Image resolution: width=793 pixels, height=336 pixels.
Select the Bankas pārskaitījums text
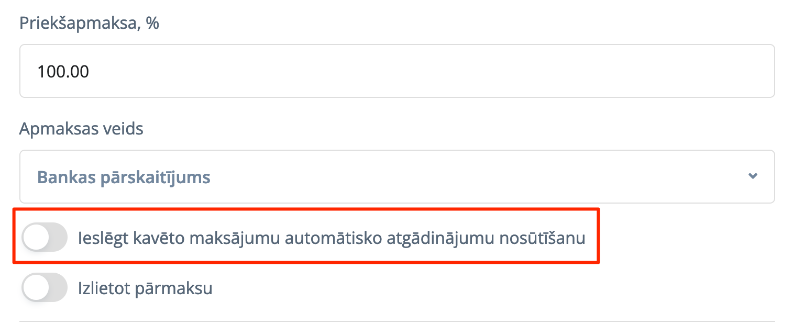[x=124, y=177]
